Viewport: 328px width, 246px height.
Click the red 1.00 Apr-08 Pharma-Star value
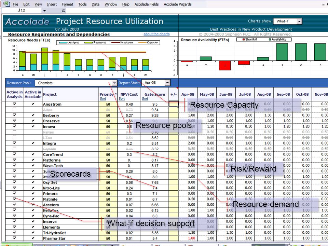[191, 238]
